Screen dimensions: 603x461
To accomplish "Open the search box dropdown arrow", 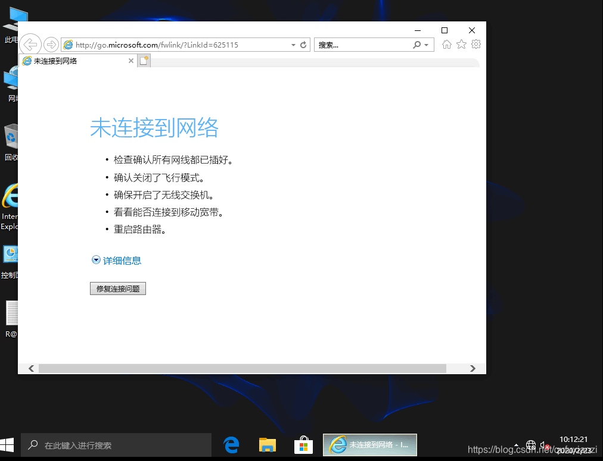I will click(x=427, y=44).
